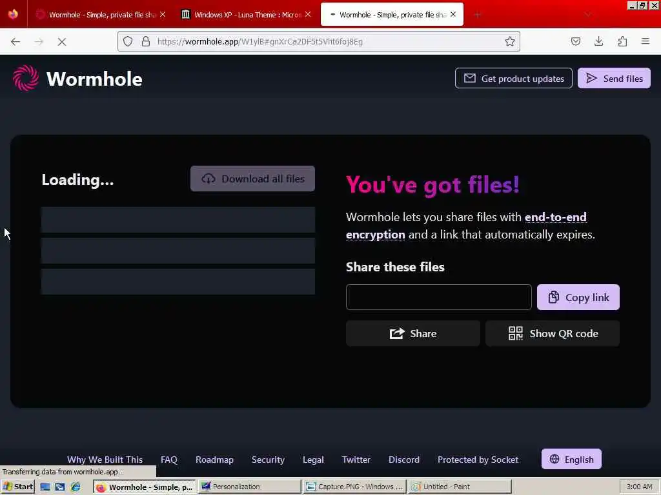Launch Internet Explorer from quick launch

(76, 487)
